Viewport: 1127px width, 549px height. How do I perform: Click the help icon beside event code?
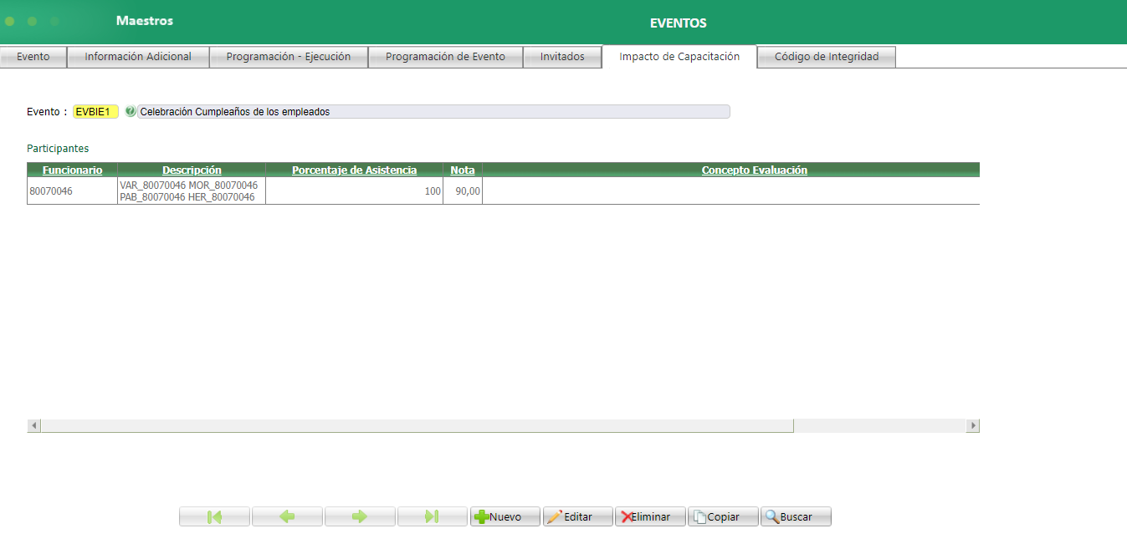[x=130, y=111]
